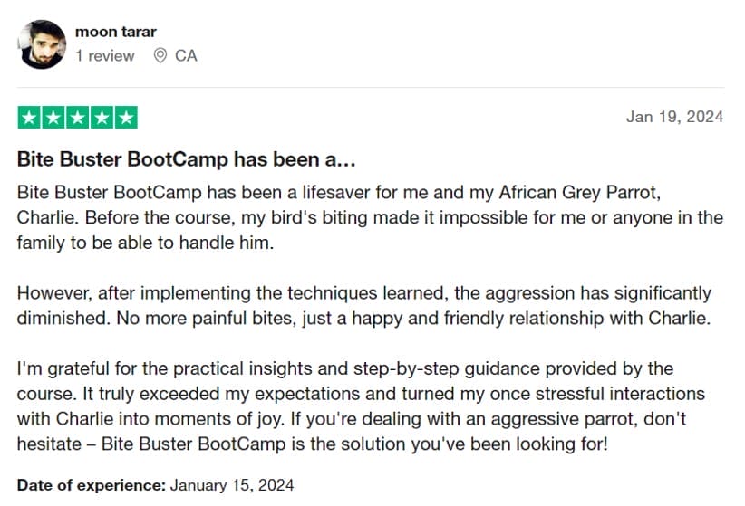Click the first green rating star

[29, 118]
